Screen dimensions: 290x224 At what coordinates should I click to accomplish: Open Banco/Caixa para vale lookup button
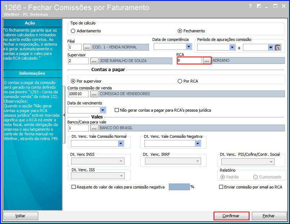(94, 128)
